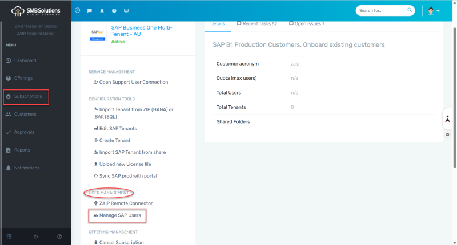Open the notifications bell in top bar

(102, 10)
